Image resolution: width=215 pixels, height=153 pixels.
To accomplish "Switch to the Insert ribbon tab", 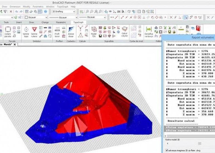I will [x=19, y=22].
